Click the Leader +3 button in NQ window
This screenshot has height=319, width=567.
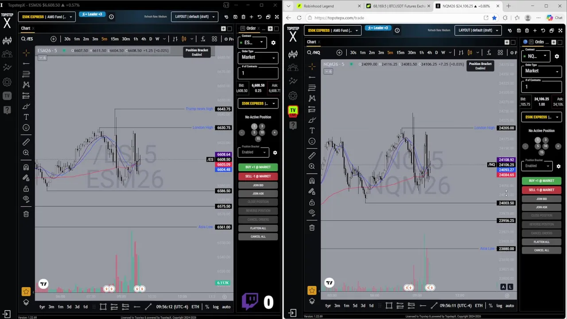point(378,28)
